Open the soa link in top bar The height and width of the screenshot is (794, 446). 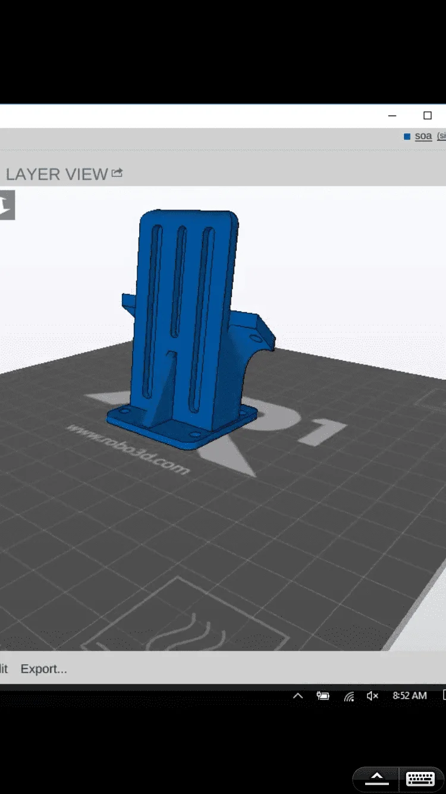pyautogui.click(x=423, y=136)
